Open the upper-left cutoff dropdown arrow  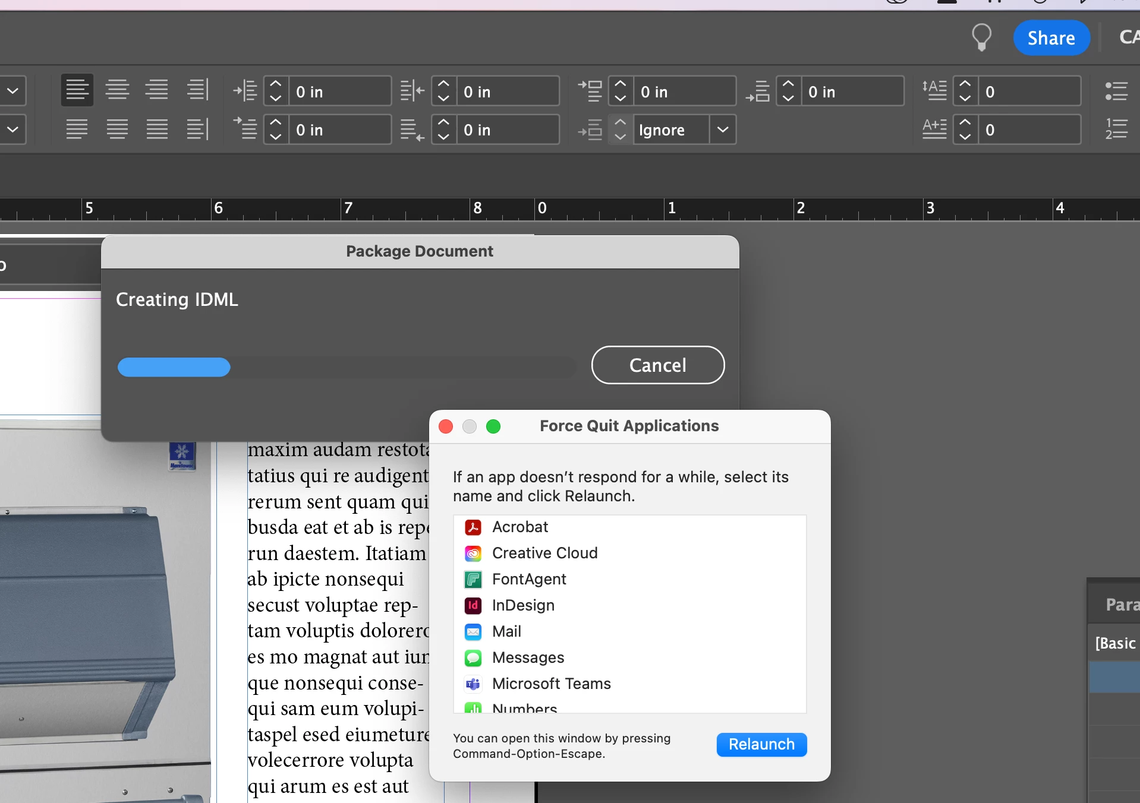click(x=12, y=91)
